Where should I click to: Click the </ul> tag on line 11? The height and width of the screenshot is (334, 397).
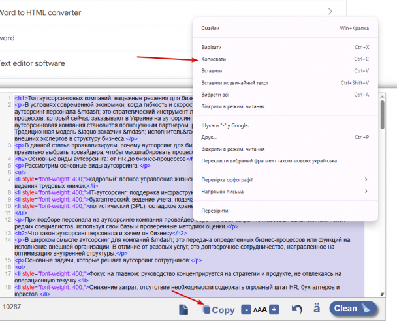tap(21, 213)
